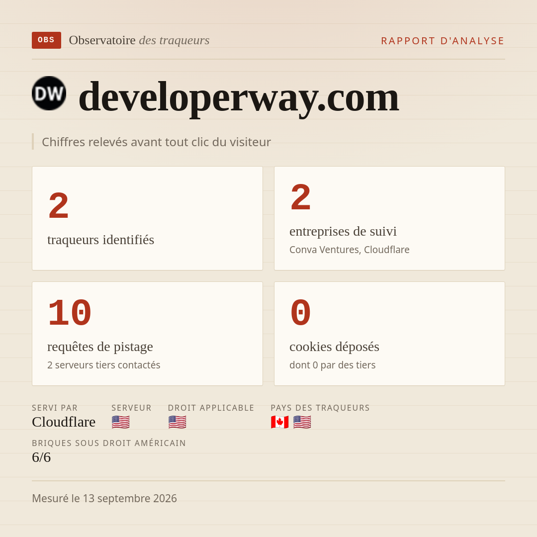Click the subtitle Chiffres relevés avant tout clic

click(156, 142)
